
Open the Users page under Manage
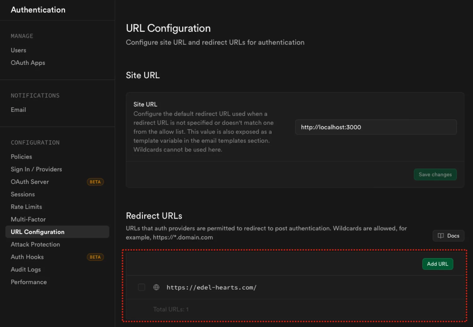(18, 50)
